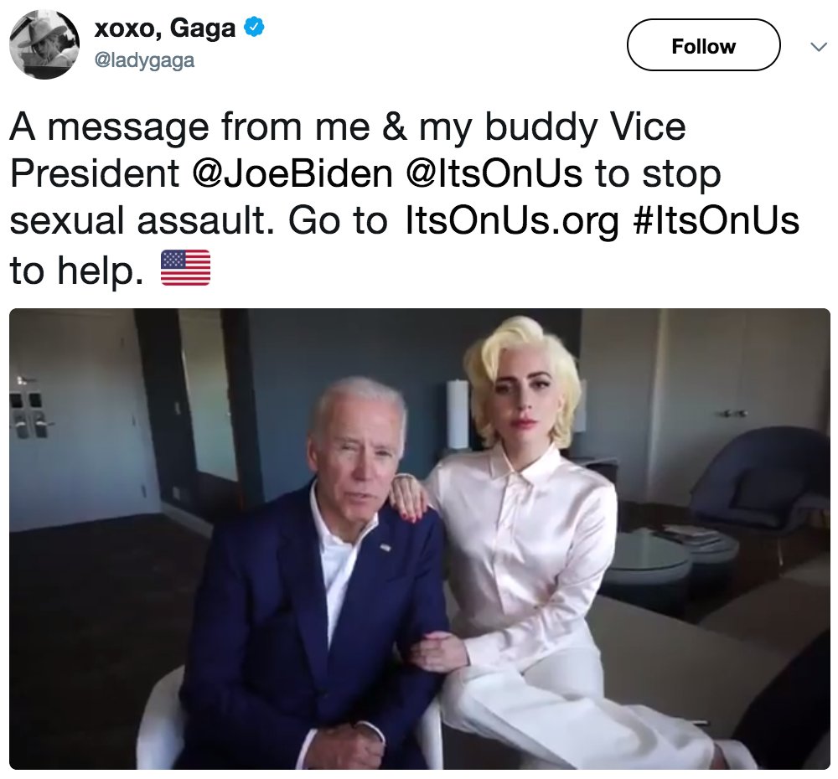
Task: Expand the tweet options chevron
Action: 818,47
